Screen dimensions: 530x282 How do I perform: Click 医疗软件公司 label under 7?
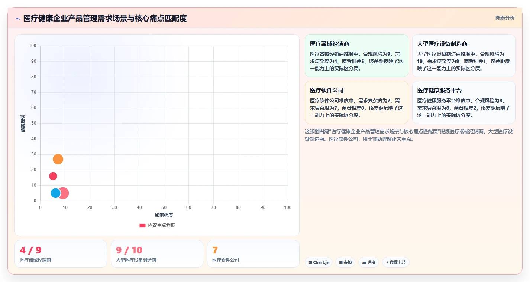click(226, 260)
